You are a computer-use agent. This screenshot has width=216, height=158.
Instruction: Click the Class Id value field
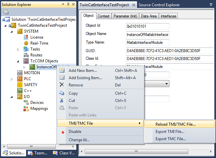[170, 59]
